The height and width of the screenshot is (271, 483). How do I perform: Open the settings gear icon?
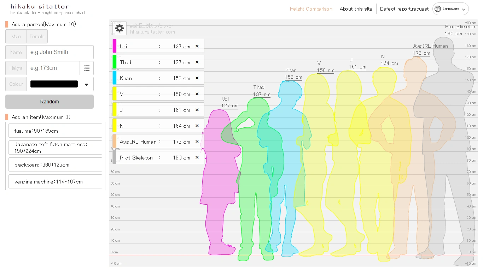(x=119, y=28)
